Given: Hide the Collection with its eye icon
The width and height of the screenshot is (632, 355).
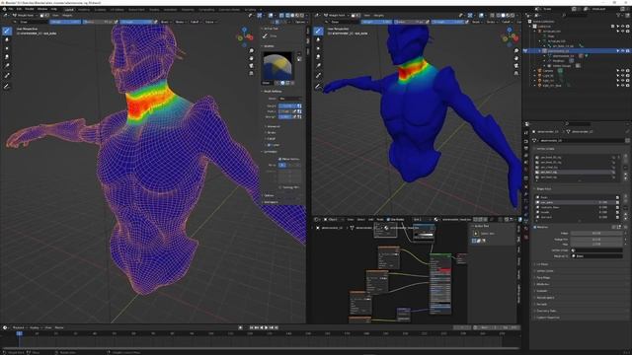Looking at the screenshot, I should 623,27.
